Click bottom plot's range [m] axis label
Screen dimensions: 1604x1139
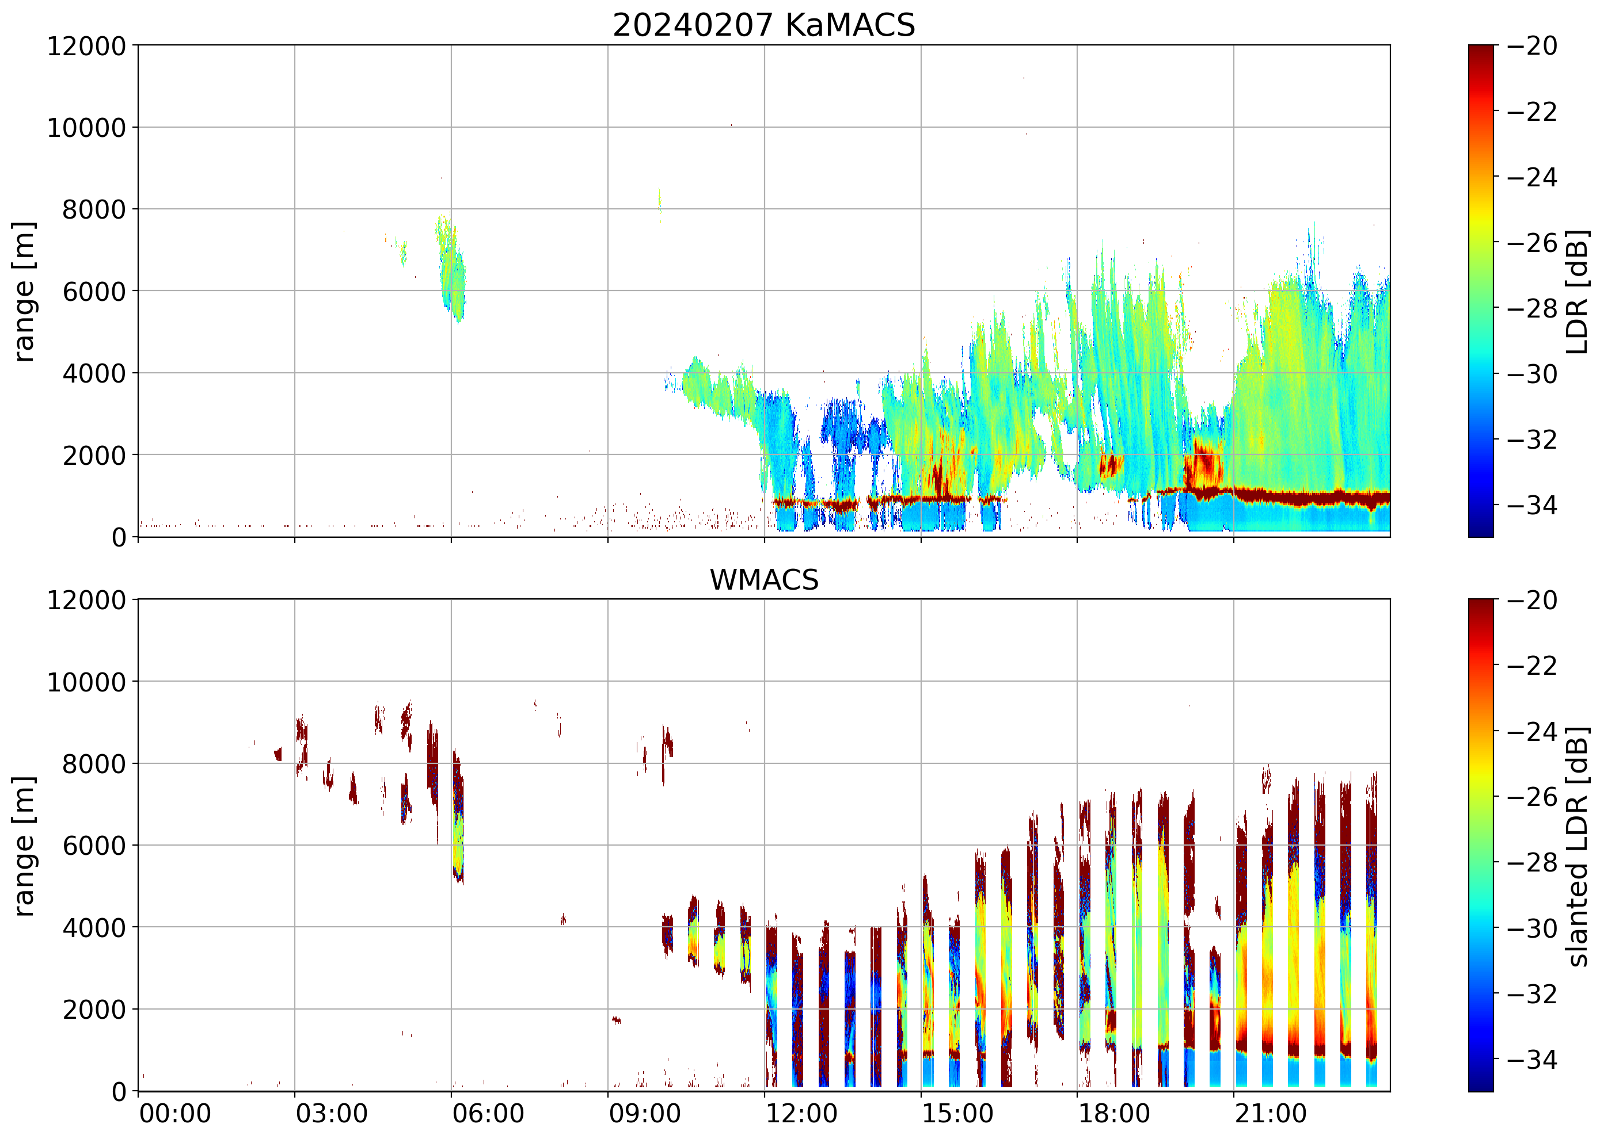pos(24,845)
